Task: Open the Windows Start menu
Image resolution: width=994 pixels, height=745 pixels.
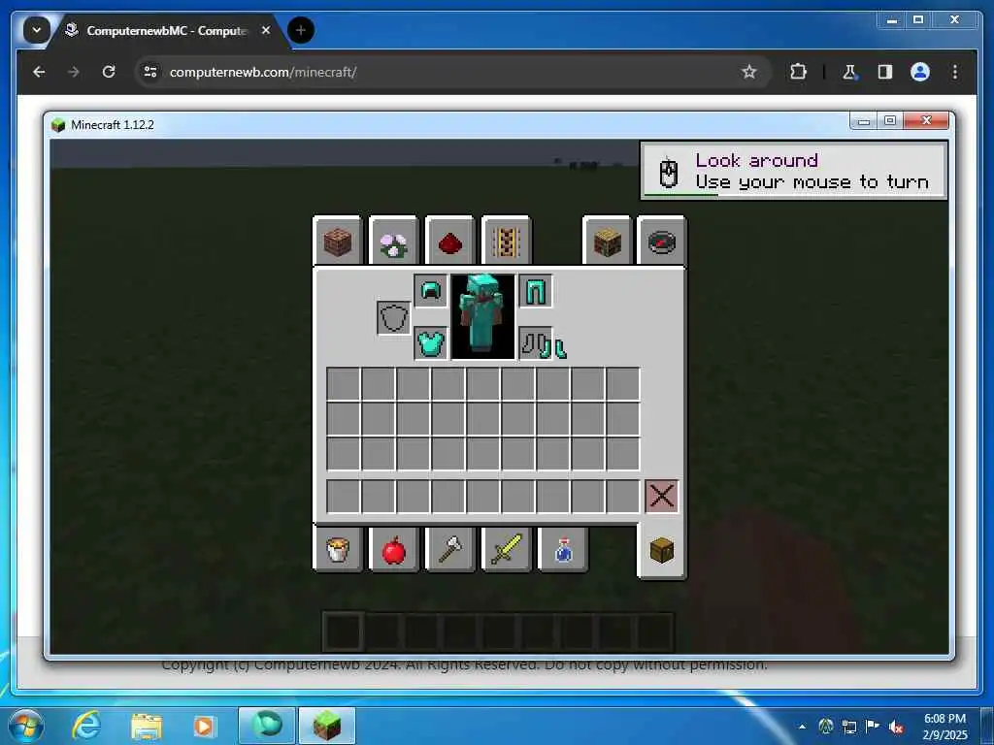Action: (x=26, y=726)
